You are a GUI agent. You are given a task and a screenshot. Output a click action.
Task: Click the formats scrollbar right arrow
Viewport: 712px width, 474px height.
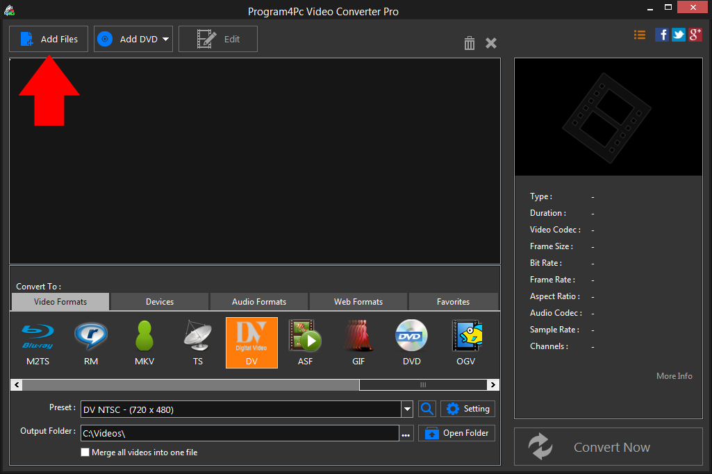point(492,384)
